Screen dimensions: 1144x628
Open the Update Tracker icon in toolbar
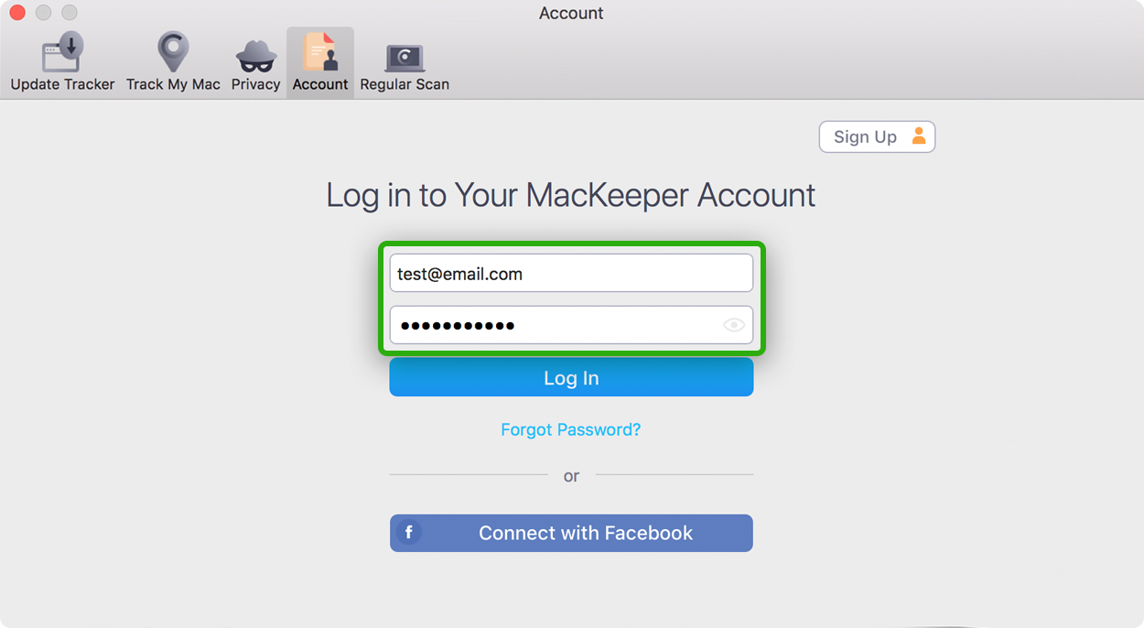coord(62,51)
